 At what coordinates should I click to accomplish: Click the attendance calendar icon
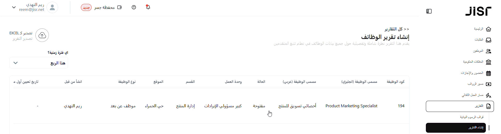tap(488, 73)
